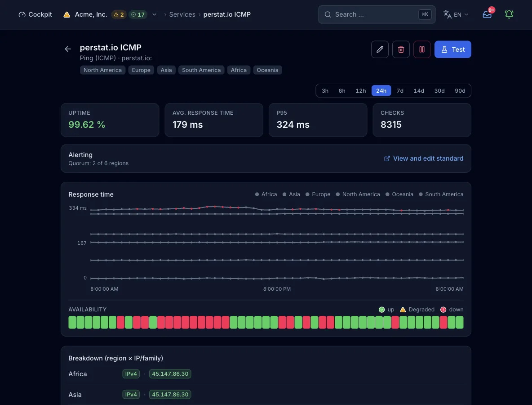Click the Africa region tag
Image resolution: width=532 pixels, height=405 pixels.
[239, 70]
